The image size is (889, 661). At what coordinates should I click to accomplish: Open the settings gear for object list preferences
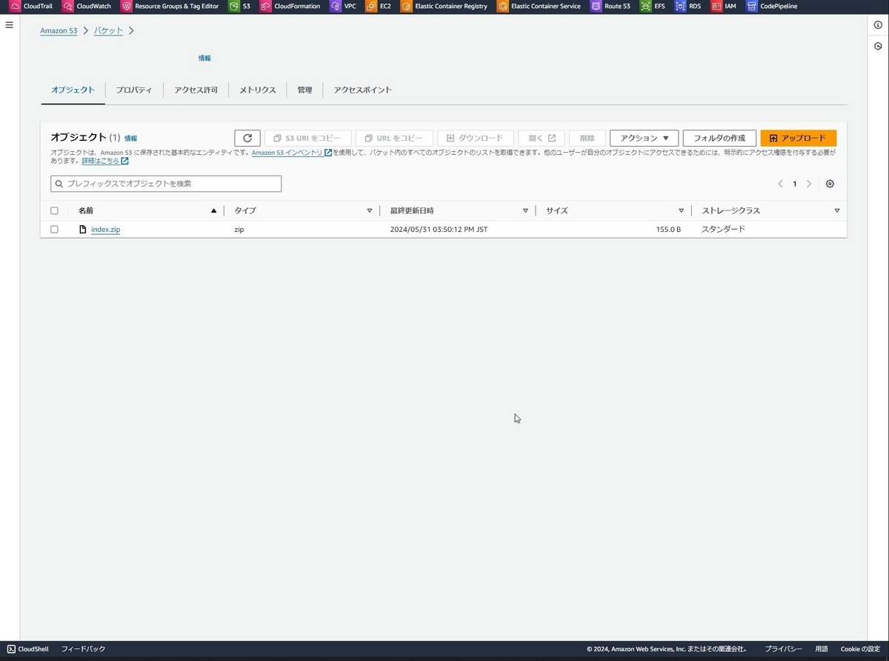830,183
